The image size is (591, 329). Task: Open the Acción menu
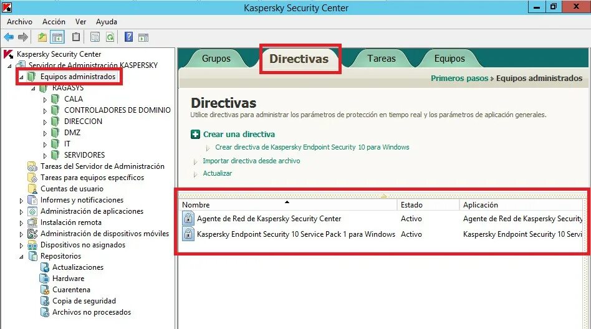click(54, 22)
